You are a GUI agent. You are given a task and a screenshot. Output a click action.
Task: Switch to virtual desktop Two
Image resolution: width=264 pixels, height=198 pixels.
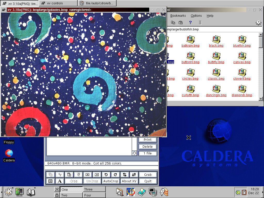[71, 195]
